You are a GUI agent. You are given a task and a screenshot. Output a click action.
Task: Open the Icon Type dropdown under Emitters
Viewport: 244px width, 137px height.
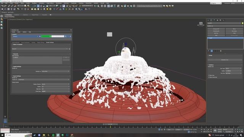pos(233,68)
